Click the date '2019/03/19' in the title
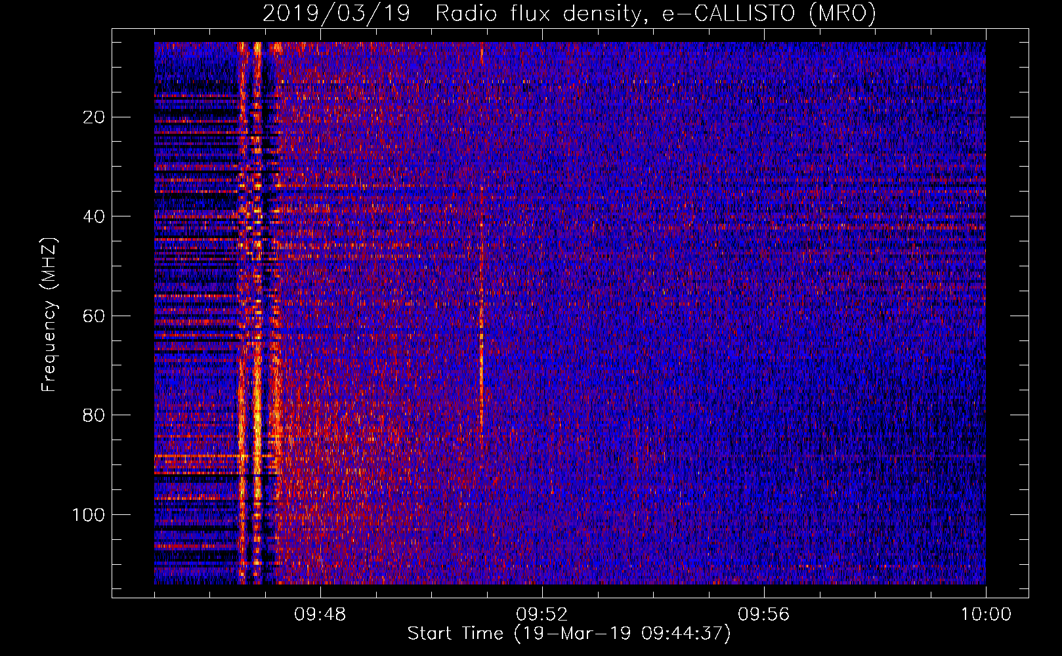This screenshot has width=1062, height=656. point(336,14)
